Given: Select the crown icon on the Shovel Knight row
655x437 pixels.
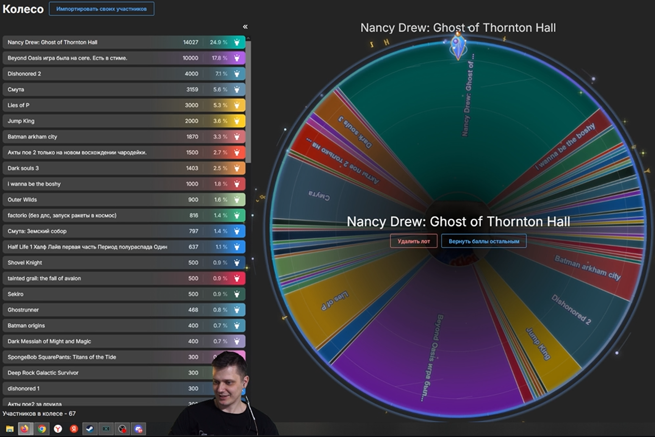Looking at the screenshot, I should (x=237, y=262).
